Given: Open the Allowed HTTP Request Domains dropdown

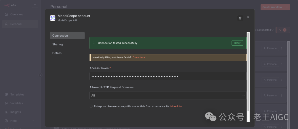Looking at the screenshot, I should [168, 95].
